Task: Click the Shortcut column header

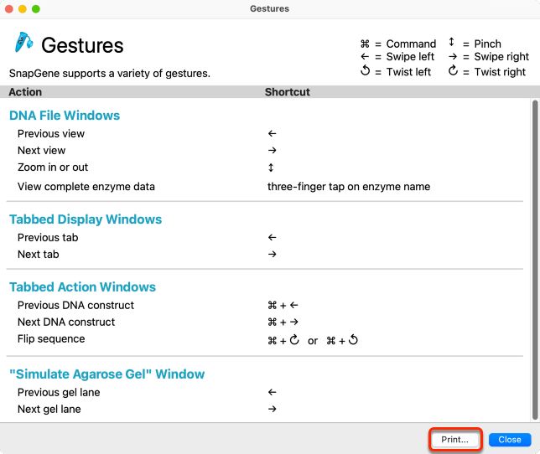Action: pyautogui.click(x=288, y=92)
